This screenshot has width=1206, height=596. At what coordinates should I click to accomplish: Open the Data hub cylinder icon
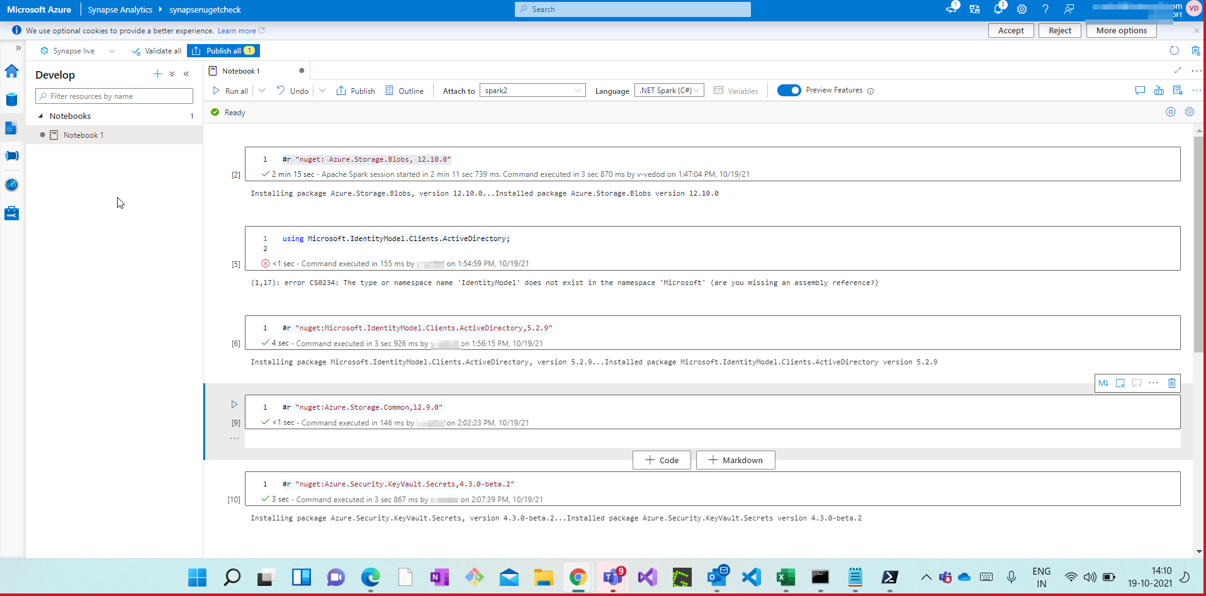[x=11, y=99]
